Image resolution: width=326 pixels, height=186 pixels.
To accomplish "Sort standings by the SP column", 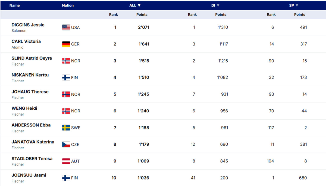I will pos(293,5).
